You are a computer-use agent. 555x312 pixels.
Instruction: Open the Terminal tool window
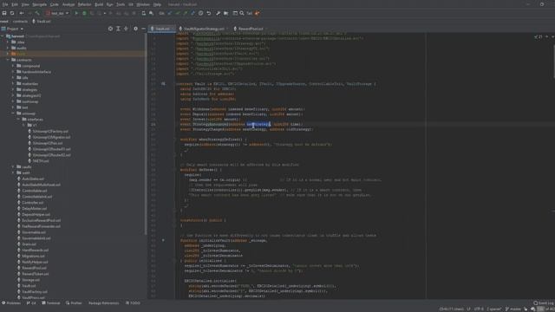(51, 303)
